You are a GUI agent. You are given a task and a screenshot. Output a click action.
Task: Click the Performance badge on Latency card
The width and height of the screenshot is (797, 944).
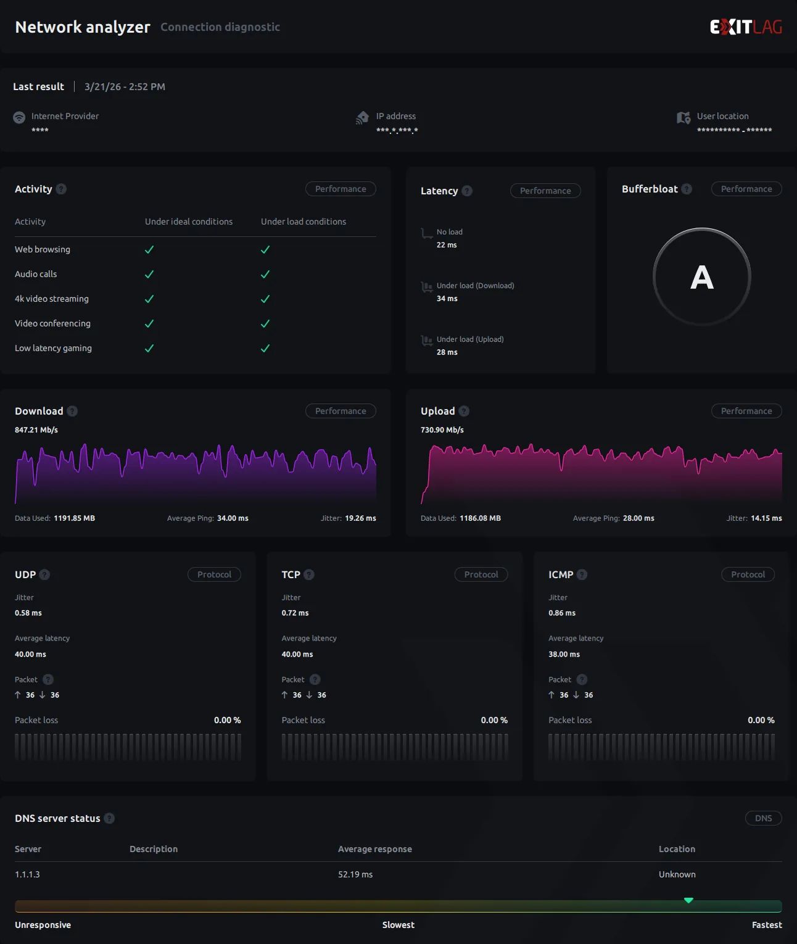pyautogui.click(x=545, y=191)
